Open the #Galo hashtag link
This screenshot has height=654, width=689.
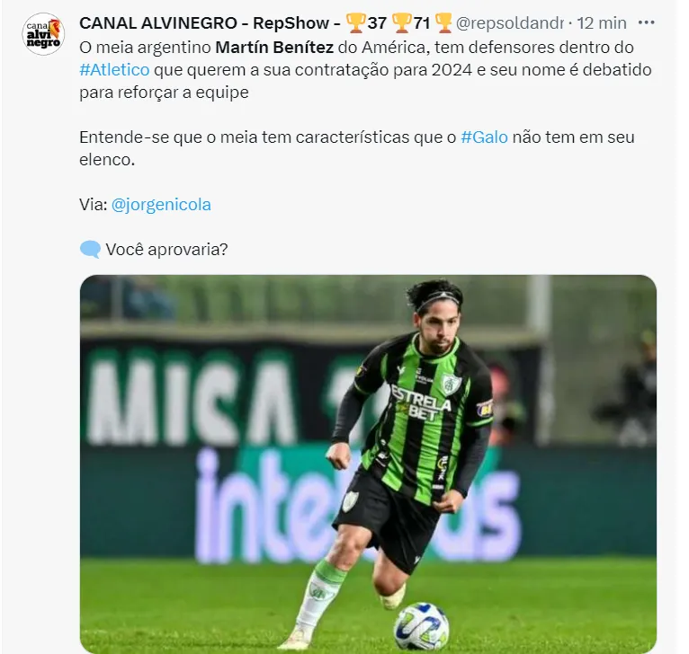click(484, 137)
